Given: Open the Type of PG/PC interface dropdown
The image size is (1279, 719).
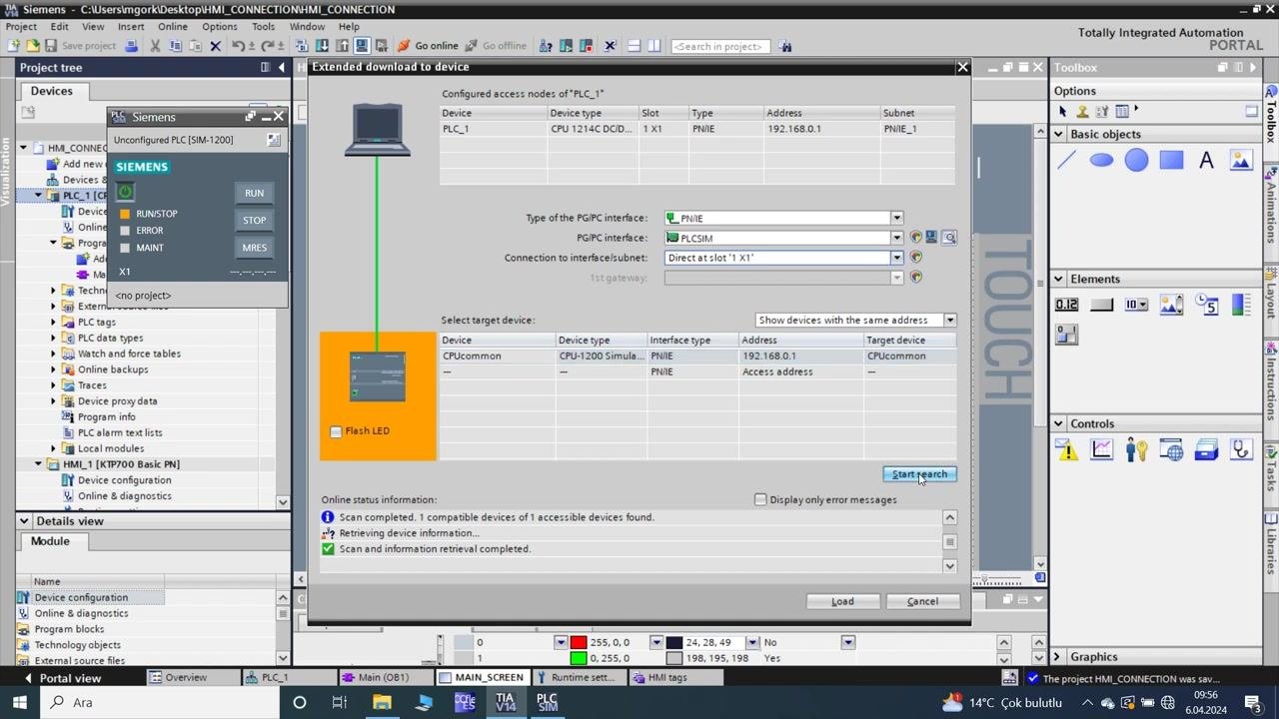Looking at the screenshot, I should [896, 218].
